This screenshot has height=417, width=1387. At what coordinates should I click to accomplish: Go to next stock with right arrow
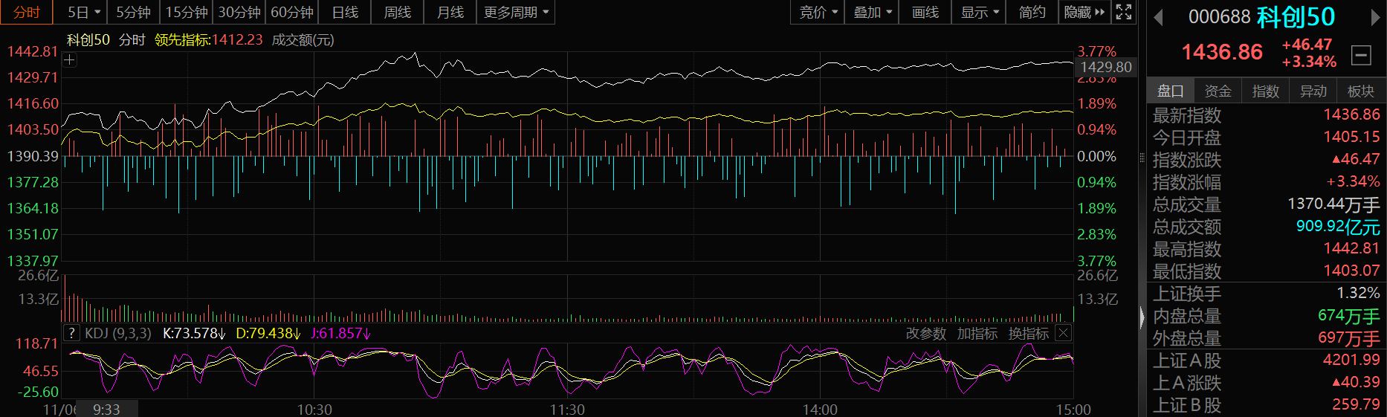tap(1375, 17)
